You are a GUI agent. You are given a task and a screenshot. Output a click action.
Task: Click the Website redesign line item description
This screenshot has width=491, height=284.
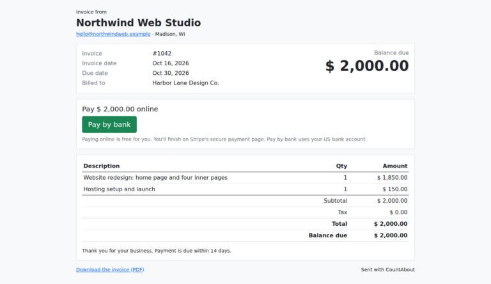[155, 177]
